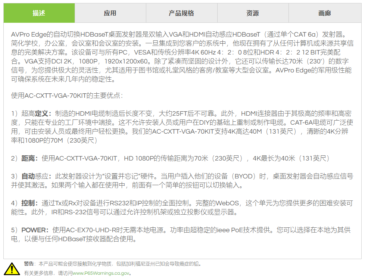The width and height of the screenshot is (365, 277).
Task: Click the bold 距离 label in item 2
Action: tap(28, 158)
